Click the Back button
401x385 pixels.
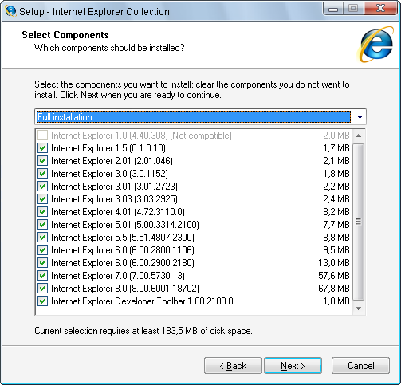click(233, 366)
